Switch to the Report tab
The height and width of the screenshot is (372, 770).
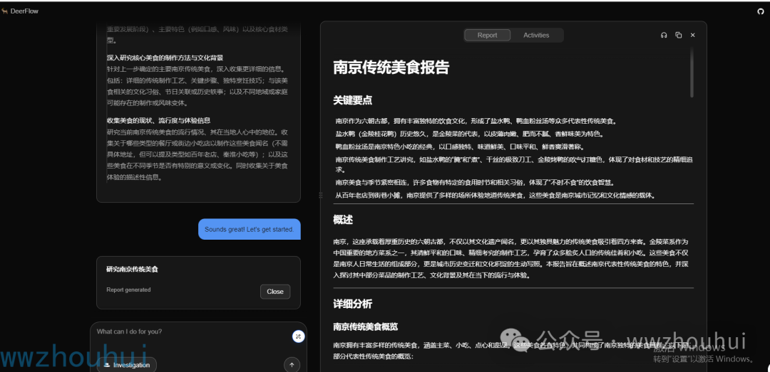click(x=487, y=36)
